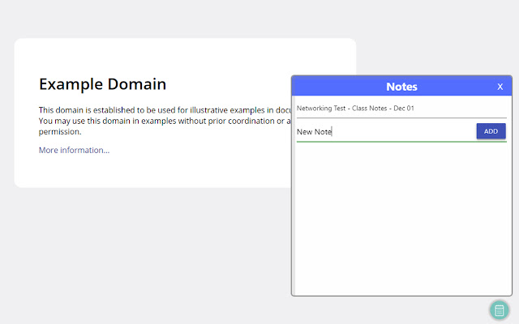Viewport: 519px width, 324px height.
Task: Click the paragraph starting 'This domain is established'
Action: coord(162,109)
